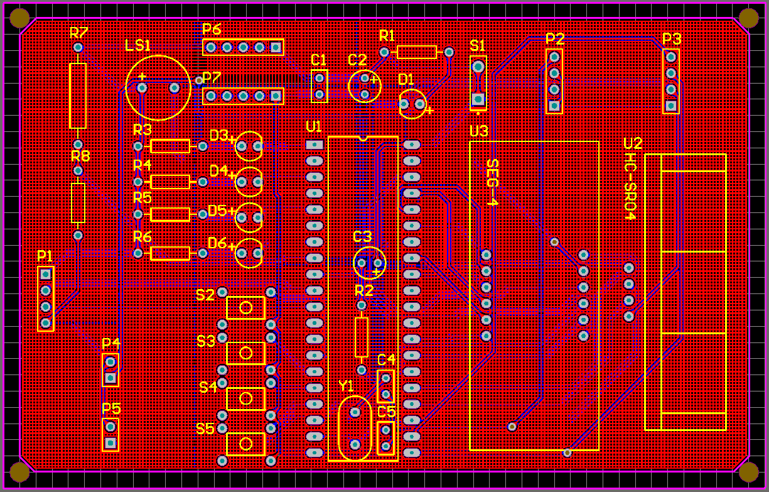This screenshot has width=769, height=492.
Task: Click the P6 header connector
Action: 243,47
